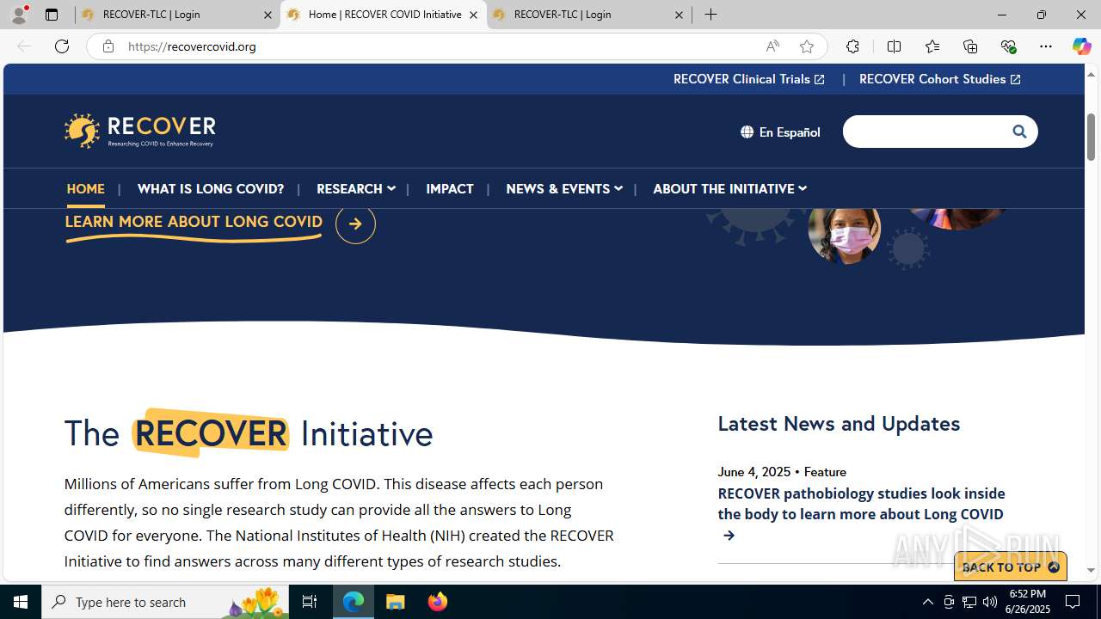The image size is (1101, 619).
Task: Open the Edge profile icon
Action: 19,15
